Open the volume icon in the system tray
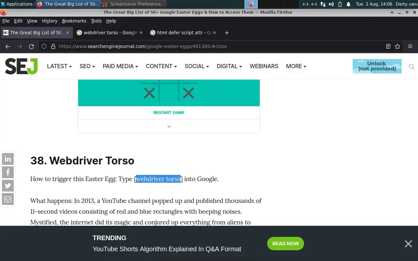Screen dimensions: 418x261 pyautogui.click(x=331, y=4)
